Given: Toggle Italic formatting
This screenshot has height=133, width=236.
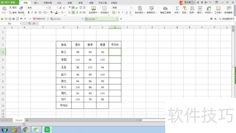Looking at the screenshot, I should (x=32, y=12).
